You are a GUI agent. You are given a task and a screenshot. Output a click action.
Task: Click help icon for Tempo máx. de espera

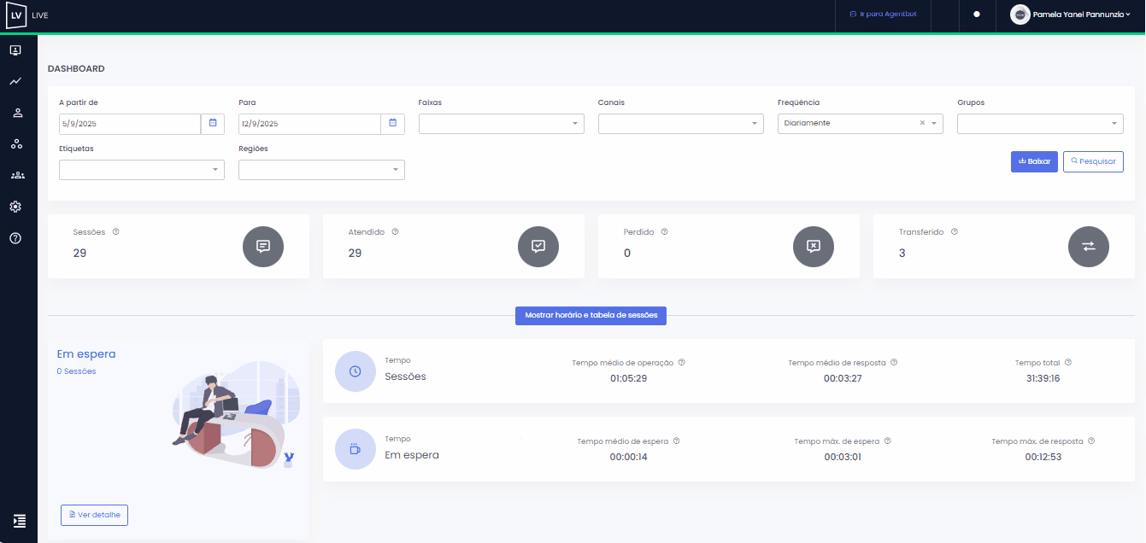tap(887, 441)
